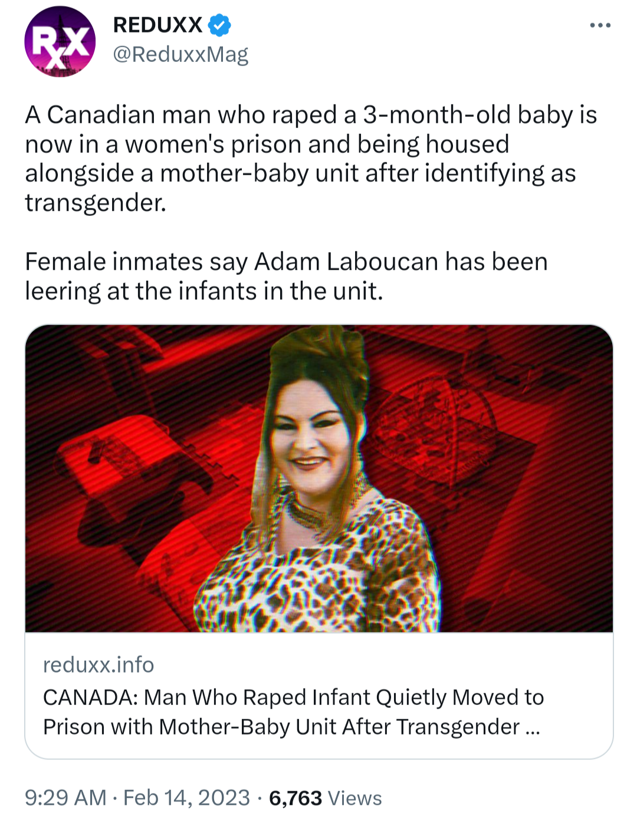Click the REDUXX display name
The width and height of the screenshot is (637, 823).
[157, 25]
